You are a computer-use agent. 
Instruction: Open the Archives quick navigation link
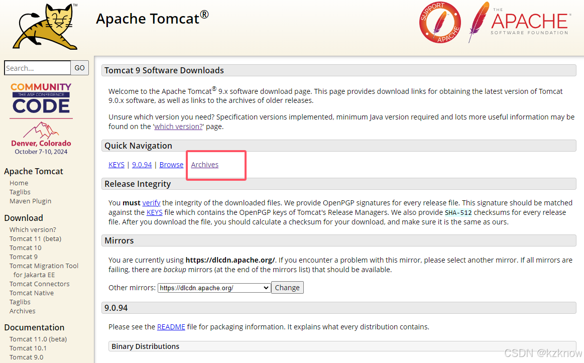(x=205, y=165)
